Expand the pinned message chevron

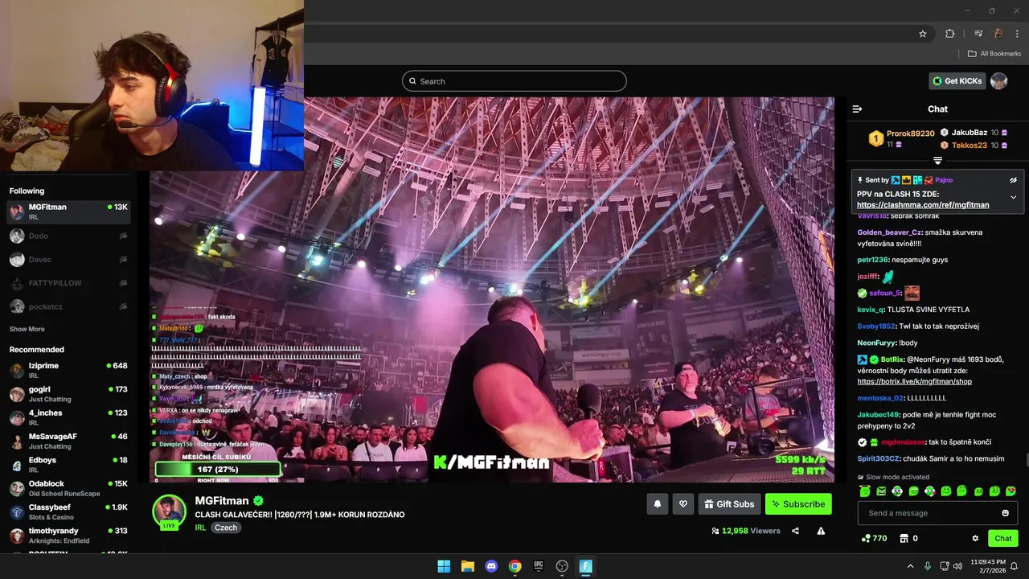[1013, 197]
